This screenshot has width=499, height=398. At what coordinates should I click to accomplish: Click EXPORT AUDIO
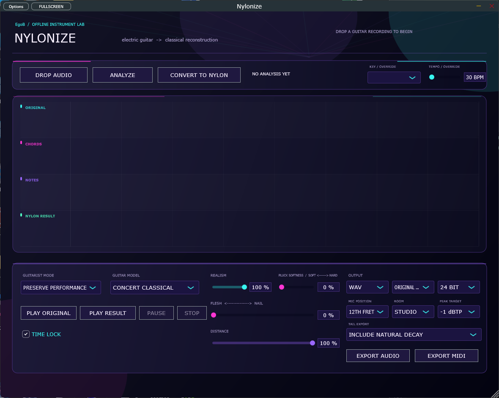378,356
